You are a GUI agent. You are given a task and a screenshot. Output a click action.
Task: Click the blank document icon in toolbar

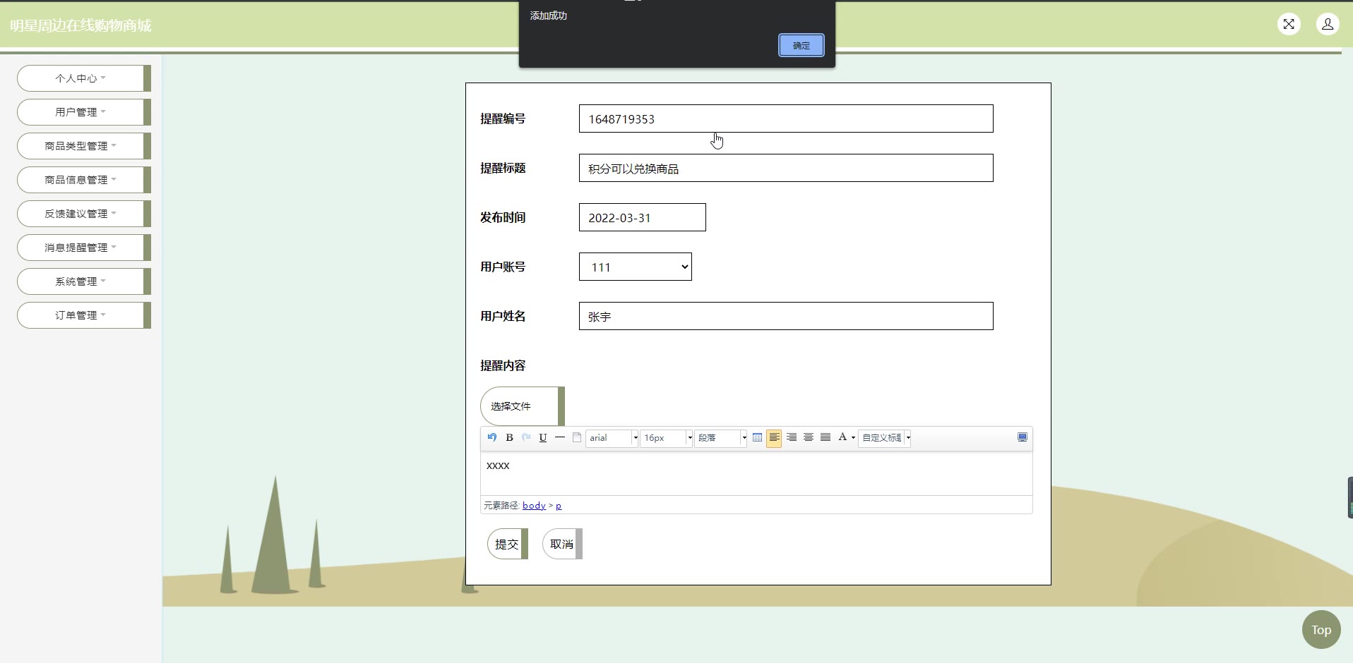tap(577, 437)
